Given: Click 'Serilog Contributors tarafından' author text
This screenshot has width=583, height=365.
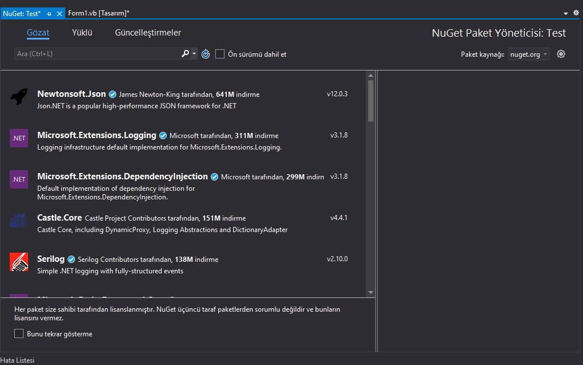Looking at the screenshot, I should tap(125, 260).
